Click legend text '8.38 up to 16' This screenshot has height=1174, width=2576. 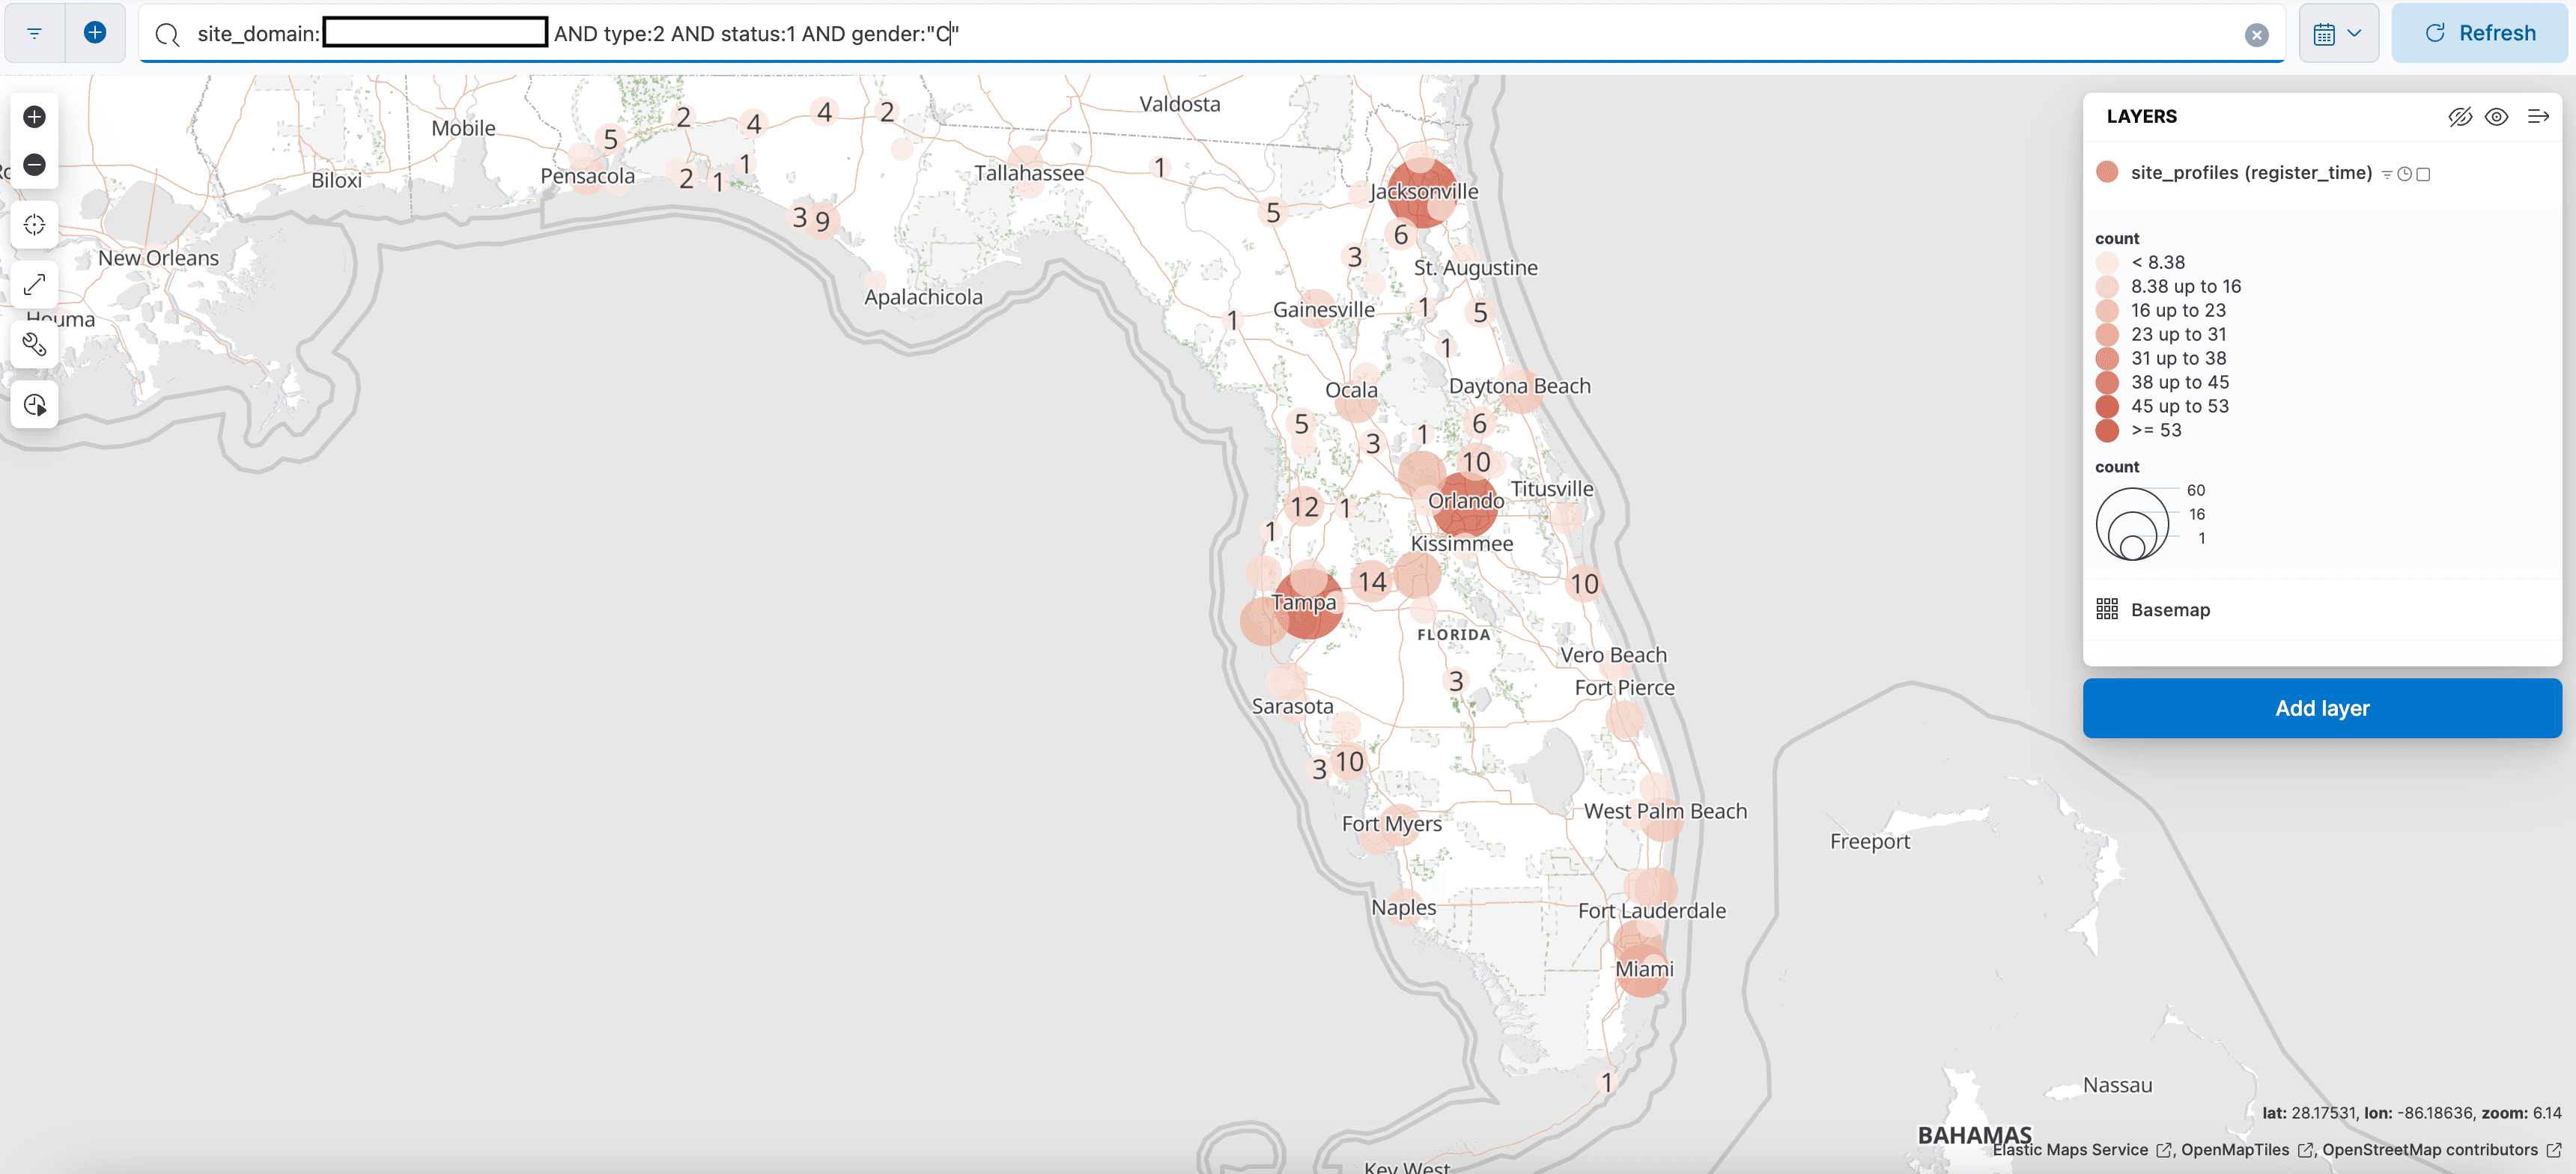[x=2186, y=286]
